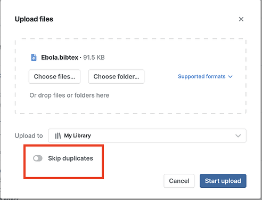Click the Skip duplicates label text
This screenshot has height=200, width=262.
(70, 158)
